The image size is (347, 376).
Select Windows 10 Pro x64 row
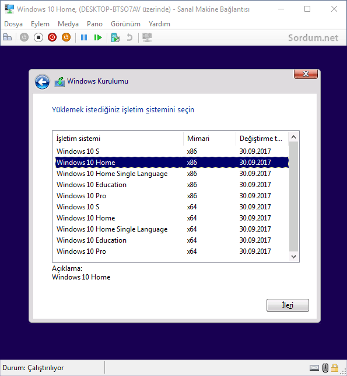pos(171,251)
